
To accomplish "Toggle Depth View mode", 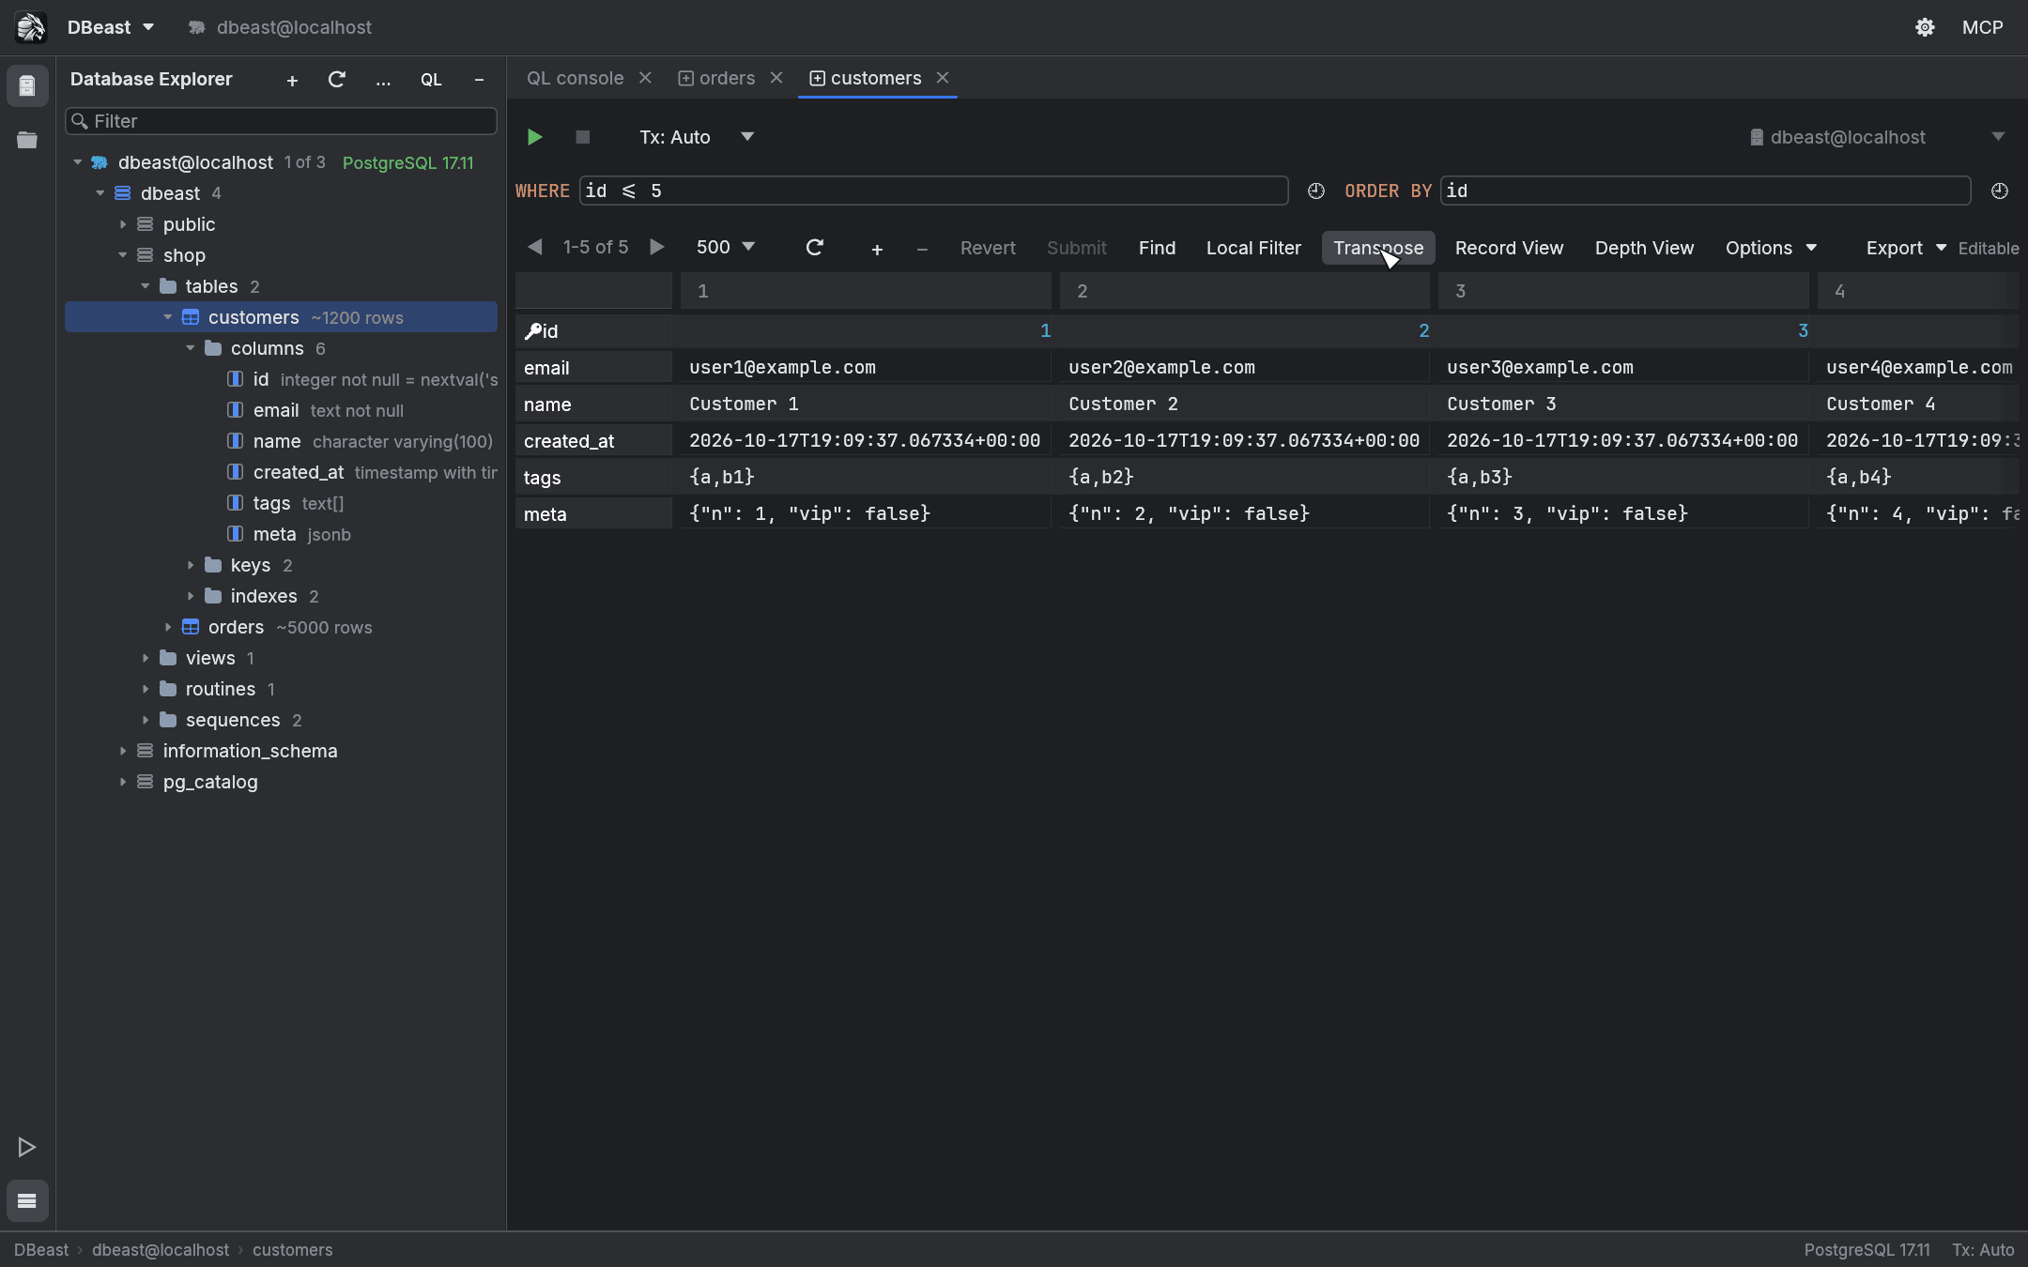I will pos(1644,248).
